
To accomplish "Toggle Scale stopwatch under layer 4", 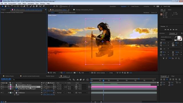I will pos(15,95).
